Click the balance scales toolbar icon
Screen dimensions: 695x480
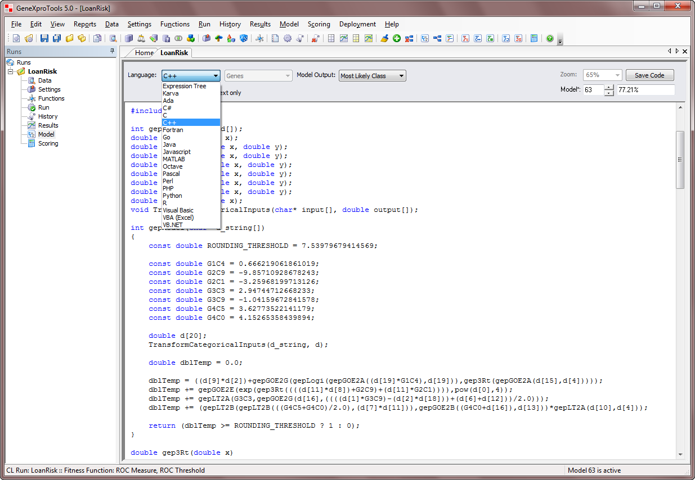click(x=141, y=39)
